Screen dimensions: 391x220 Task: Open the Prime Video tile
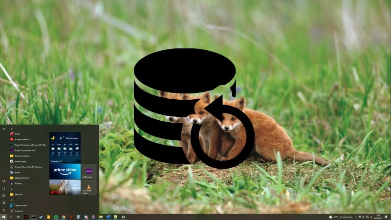pos(65,172)
